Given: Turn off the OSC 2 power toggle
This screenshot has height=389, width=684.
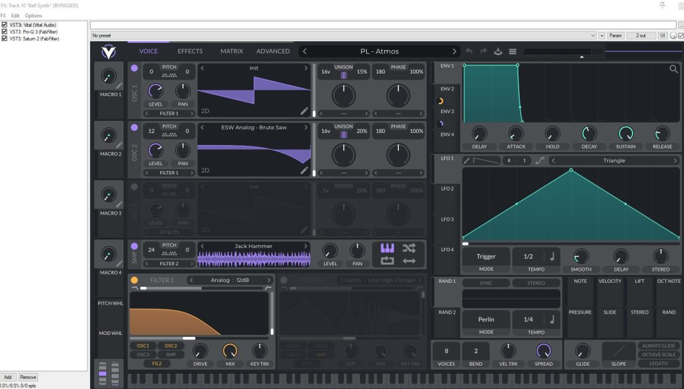Looking at the screenshot, I should (x=134, y=128).
